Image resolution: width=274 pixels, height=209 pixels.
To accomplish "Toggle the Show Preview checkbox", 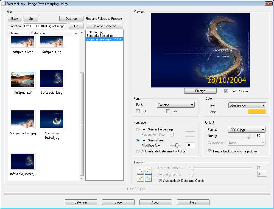I will [226, 91].
